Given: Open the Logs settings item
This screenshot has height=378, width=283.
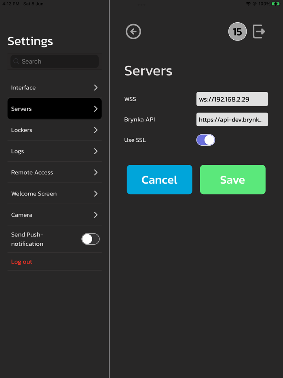Looking at the screenshot, I should (55, 151).
